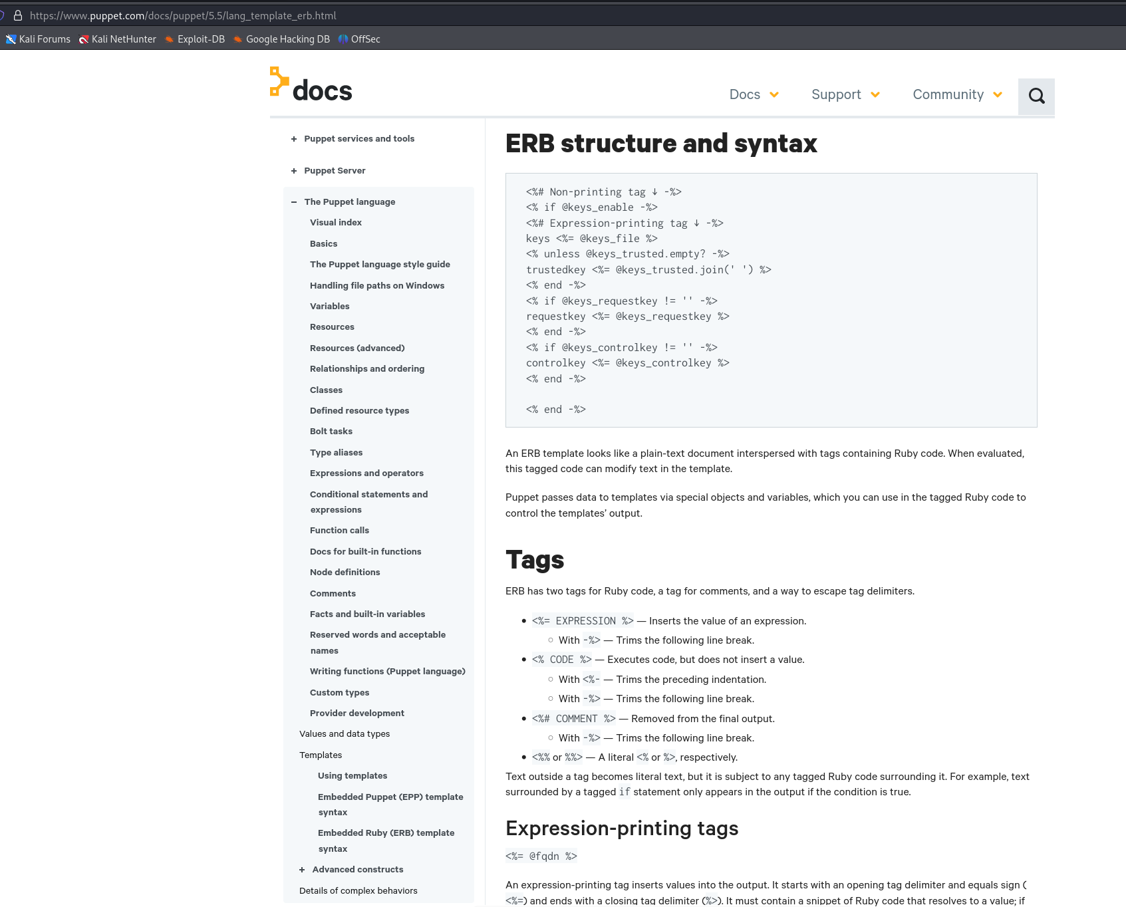
Task: Go to Basics page
Action: (x=323, y=244)
